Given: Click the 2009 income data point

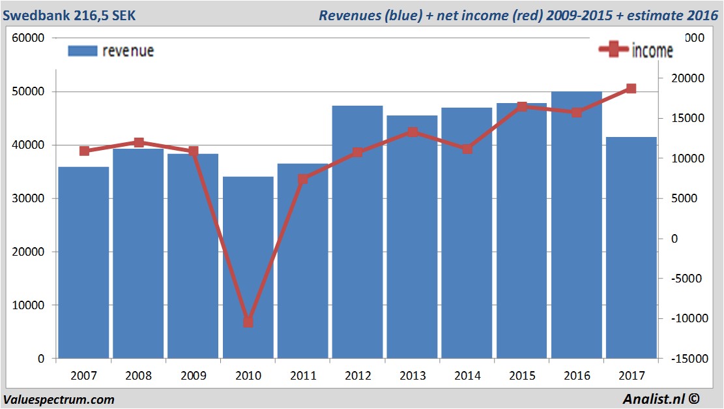Looking at the screenshot, I should (194, 151).
